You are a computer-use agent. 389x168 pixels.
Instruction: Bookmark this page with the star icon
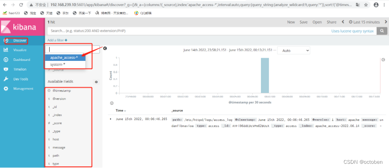pos(366,5)
